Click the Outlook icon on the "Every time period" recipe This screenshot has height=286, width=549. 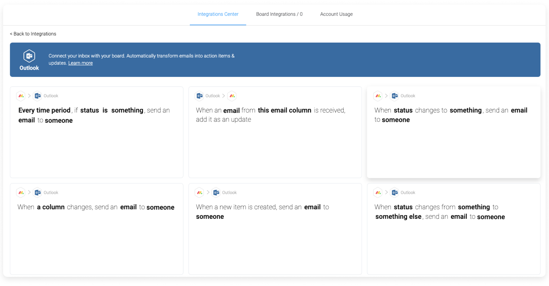point(37,96)
